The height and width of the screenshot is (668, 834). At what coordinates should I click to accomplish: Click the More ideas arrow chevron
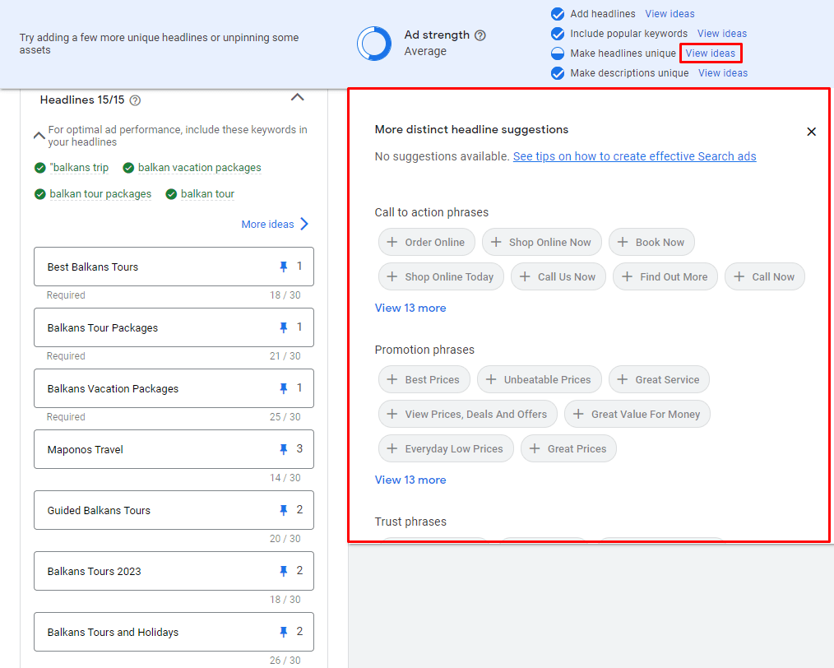(x=304, y=224)
